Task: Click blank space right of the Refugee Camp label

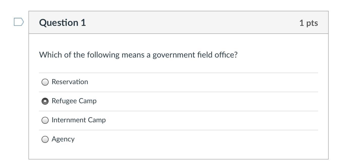Action: (201, 101)
